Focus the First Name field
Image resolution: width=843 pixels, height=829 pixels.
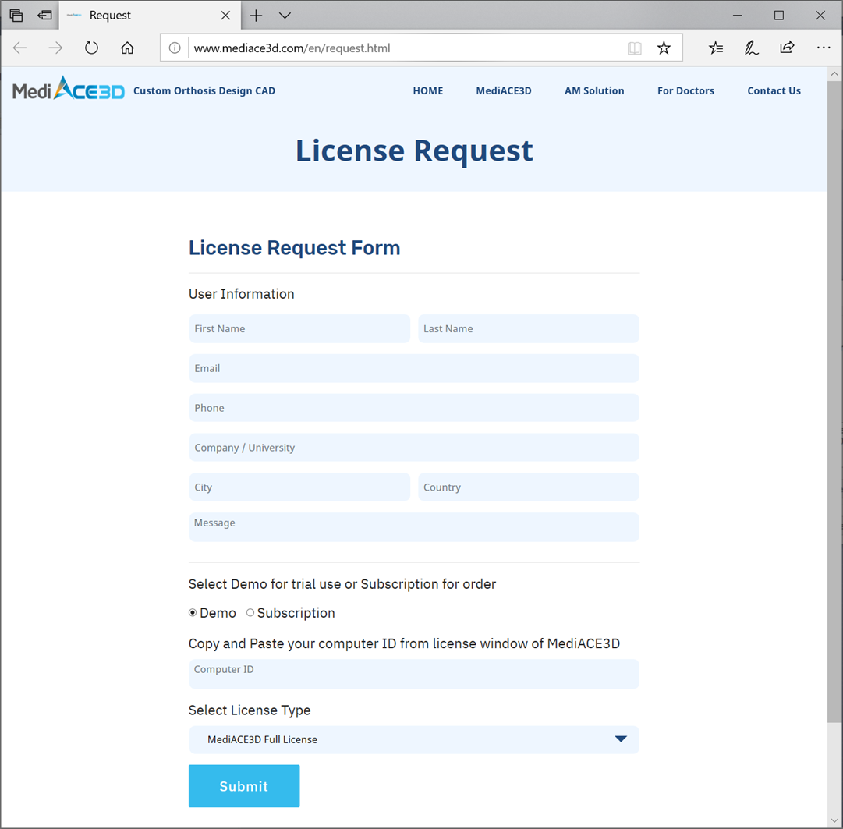299,328
